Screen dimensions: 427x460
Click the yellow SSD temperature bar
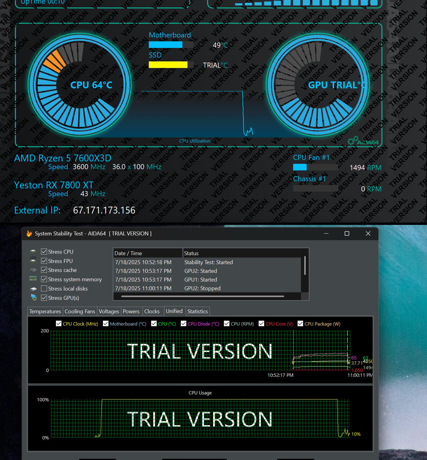click(171, 65)
